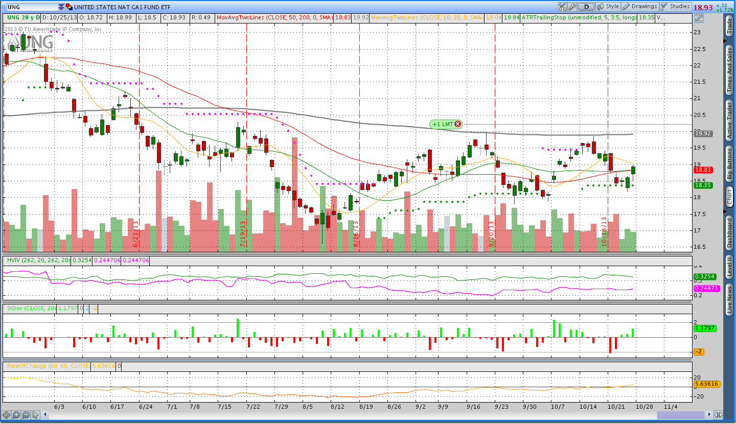Click the zoom in magnifier

pos(16,415)
